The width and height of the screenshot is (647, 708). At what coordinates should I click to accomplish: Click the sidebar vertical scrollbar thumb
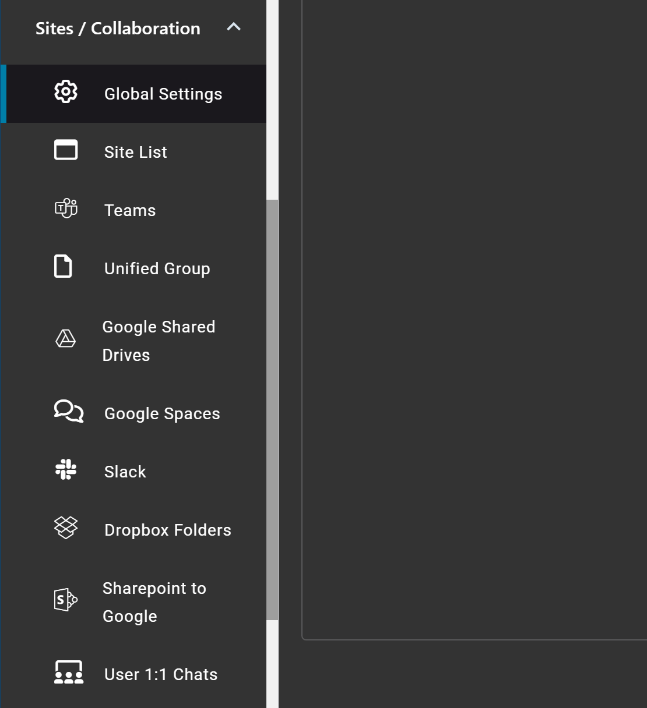[x=272, y=410]
